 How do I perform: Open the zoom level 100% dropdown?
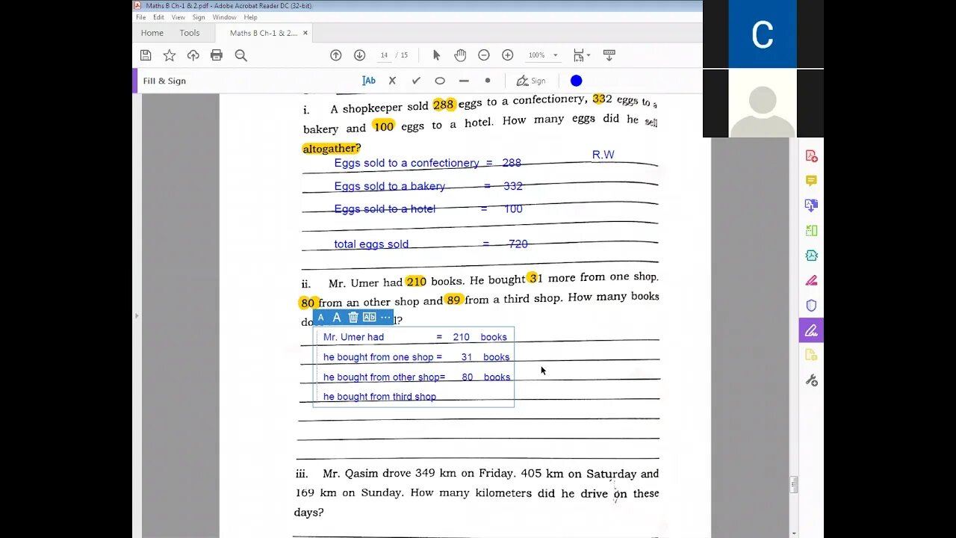[x=543, y=55]
